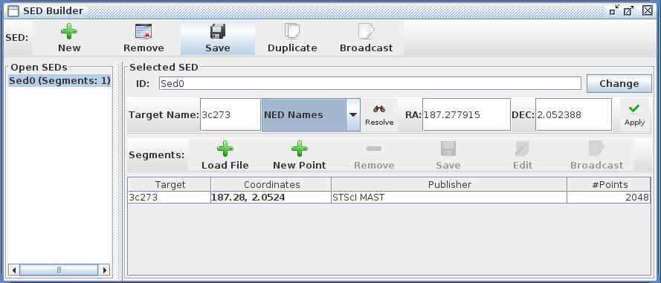Load File into segments
The width and height of the screenshot is (661, 283).
point(225,155)
